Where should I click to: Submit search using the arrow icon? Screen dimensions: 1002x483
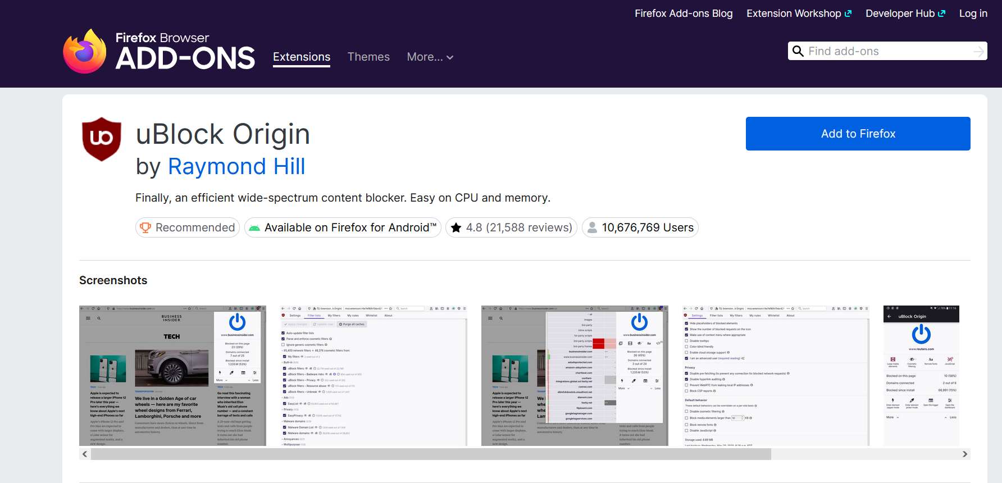tap(978, 51)
